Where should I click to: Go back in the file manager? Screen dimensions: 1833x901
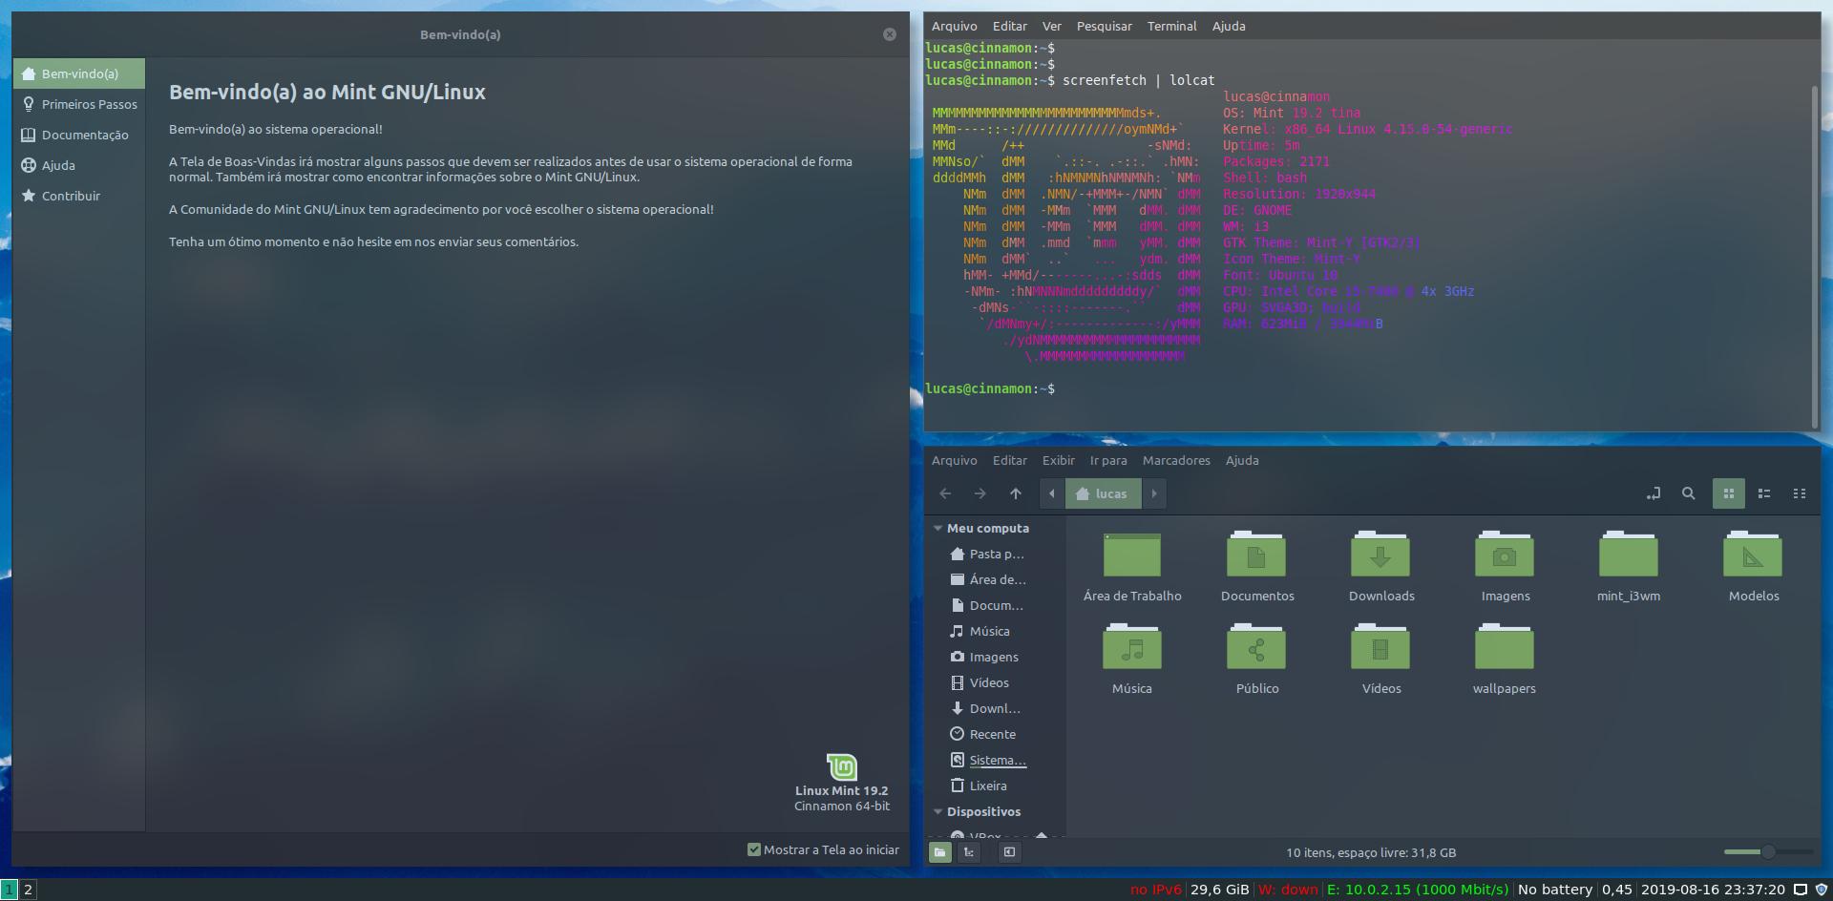coord(945,493)
